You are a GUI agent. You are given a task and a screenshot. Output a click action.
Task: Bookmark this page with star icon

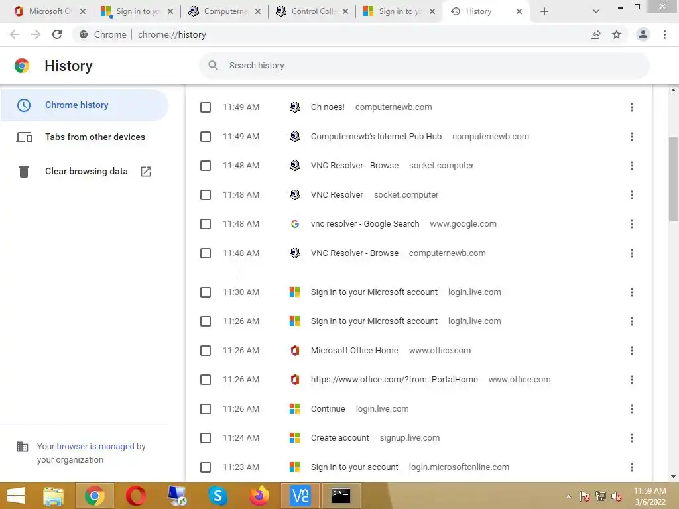(x=617, y=34)
